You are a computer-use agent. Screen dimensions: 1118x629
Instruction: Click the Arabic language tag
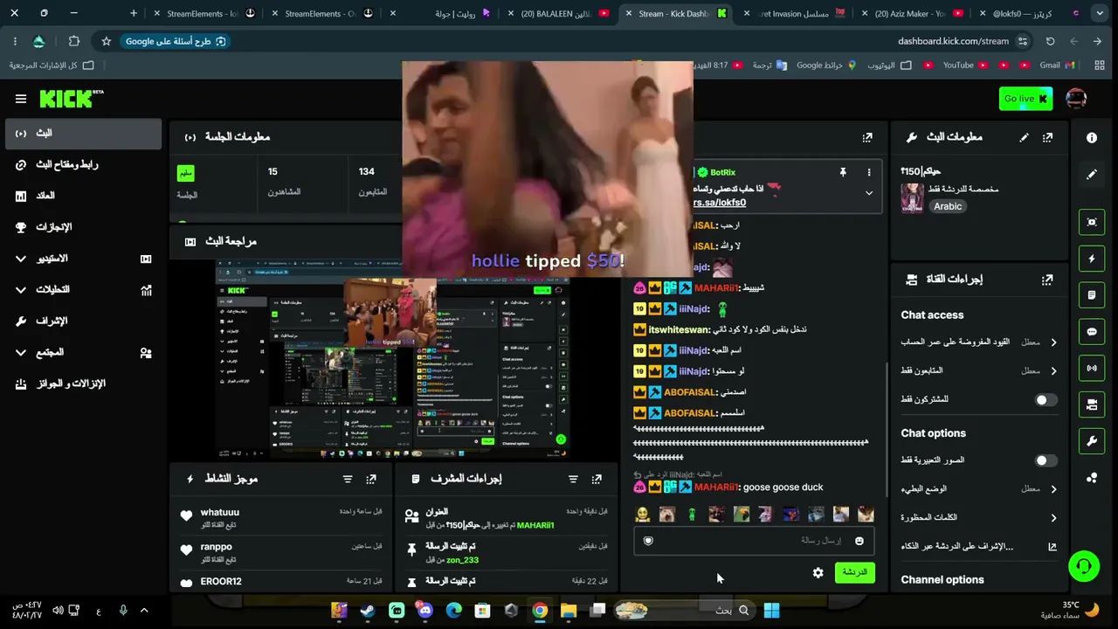(948, 207)
